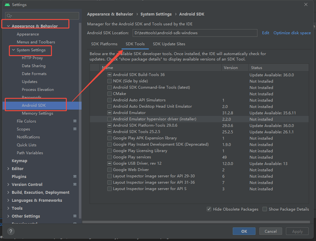Image resolution: width=316 pixels, height=241 pixels.
Task: Select the Google Play Licensing Library row
Action: (199, 151)
